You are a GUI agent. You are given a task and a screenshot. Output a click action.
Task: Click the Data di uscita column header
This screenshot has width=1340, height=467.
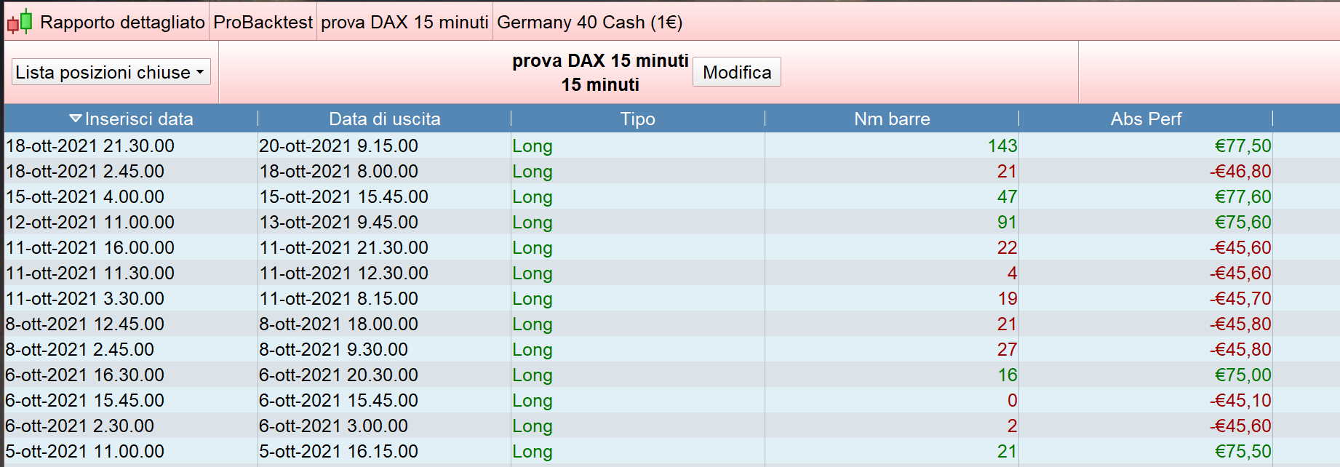pyautogui.click(x=384, y=119)
